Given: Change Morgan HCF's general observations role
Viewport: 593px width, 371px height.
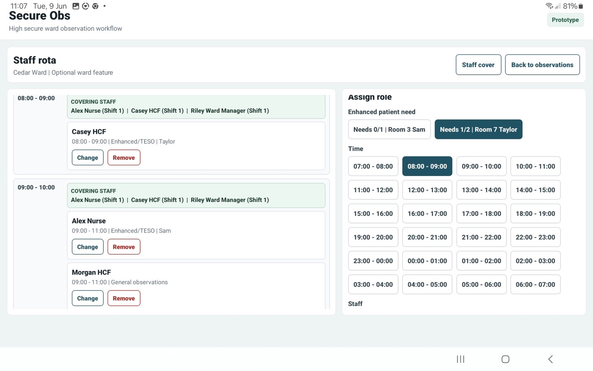Looking at the screenshot, I should (x=88, y=298).
